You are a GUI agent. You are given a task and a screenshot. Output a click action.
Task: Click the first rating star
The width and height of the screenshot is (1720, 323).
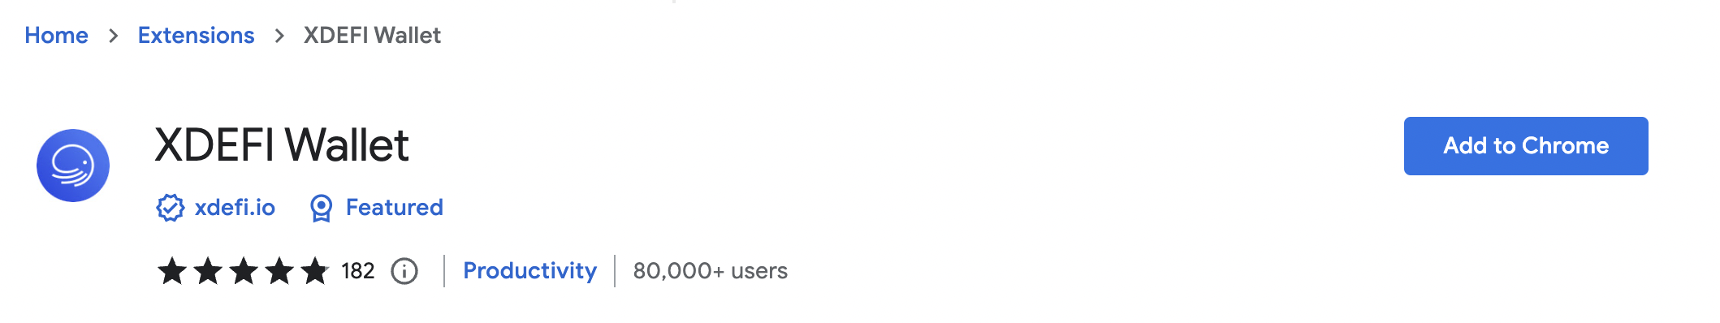click(172, 271)
